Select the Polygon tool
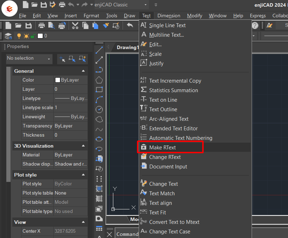Image resolution: width=288 pixels, height=238 pixels. pos(99,80)
